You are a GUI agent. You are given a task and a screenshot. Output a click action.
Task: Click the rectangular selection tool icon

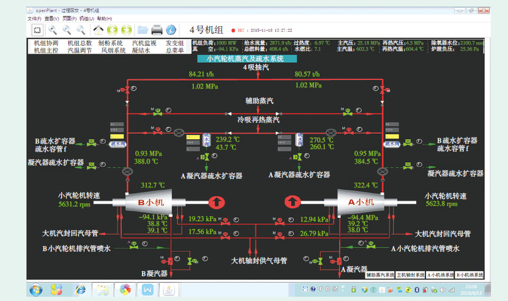tap(37, 29)
